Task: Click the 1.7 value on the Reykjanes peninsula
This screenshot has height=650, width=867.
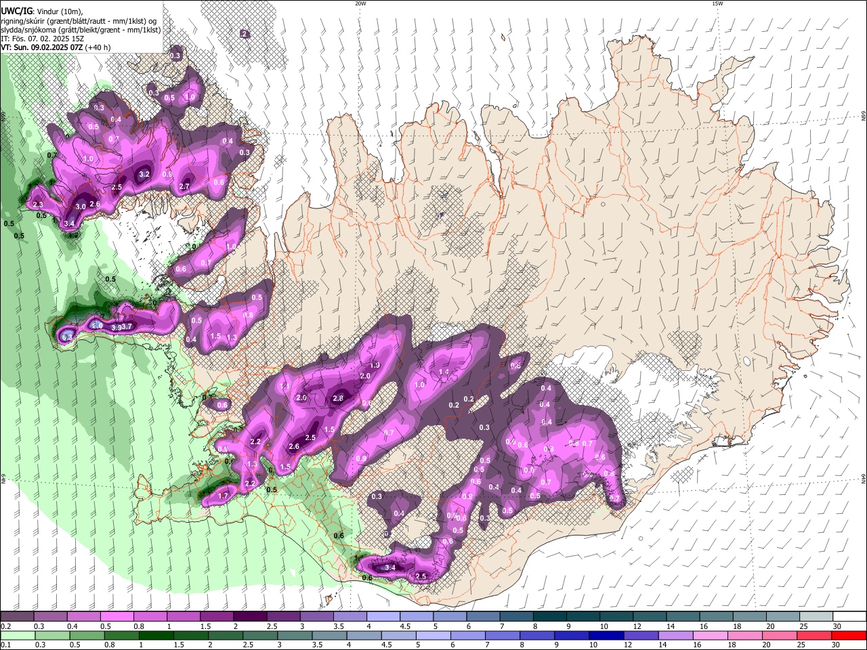Action: point(224,496)
